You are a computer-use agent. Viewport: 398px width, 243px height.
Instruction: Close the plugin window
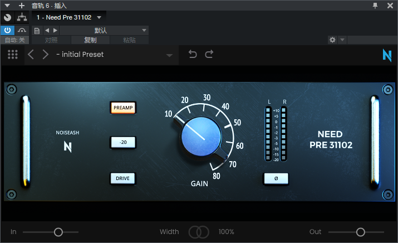pos(390,6)
